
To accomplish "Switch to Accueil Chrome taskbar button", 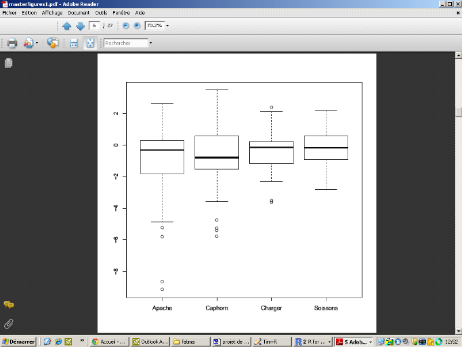I will coord(109,342).
